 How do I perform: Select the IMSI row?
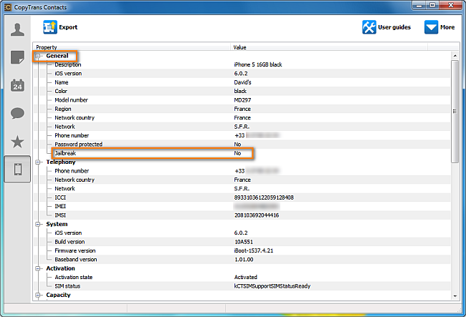coord(242,215)
